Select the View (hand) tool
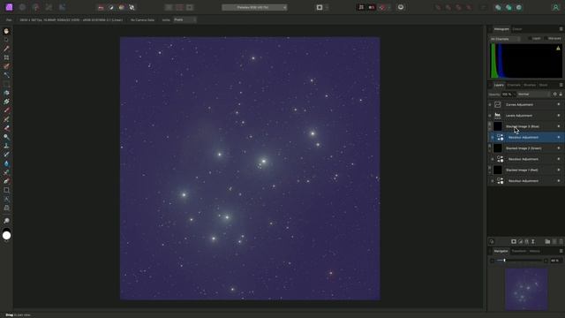The width and height of the screenshot is (565, 318). [6, 31]
